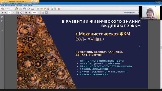The image size is (162, 91).
Task: Click the send by email envelope icon
Action: coord(33,9)
